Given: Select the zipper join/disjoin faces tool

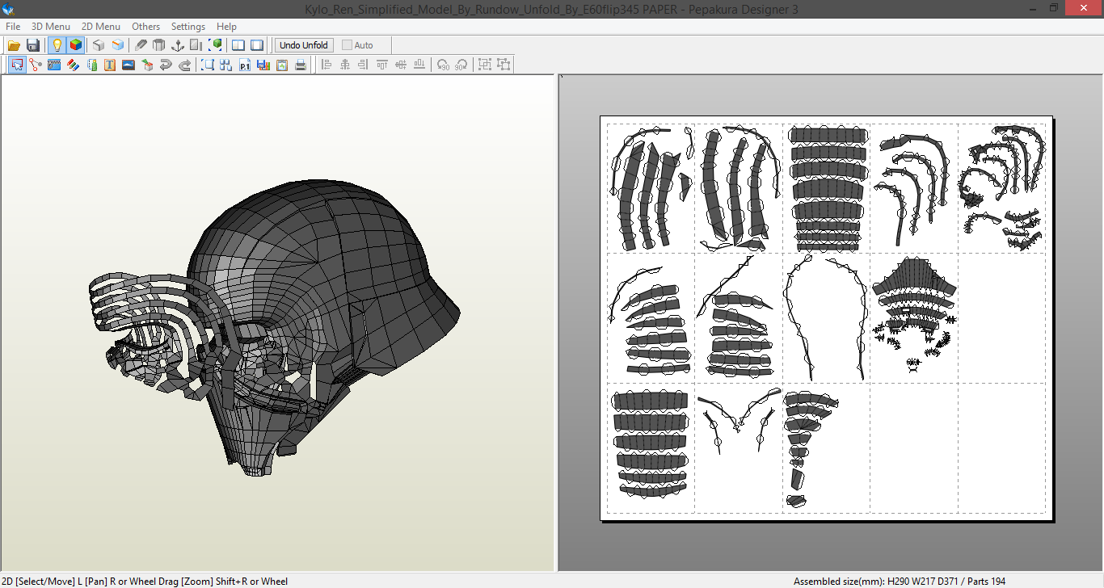Looking at the screenshot, I should 54,65.
